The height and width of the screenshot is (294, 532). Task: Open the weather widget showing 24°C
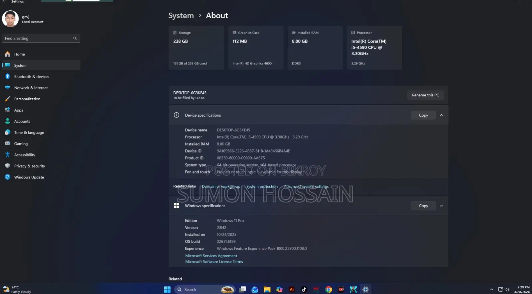(17, 290)
